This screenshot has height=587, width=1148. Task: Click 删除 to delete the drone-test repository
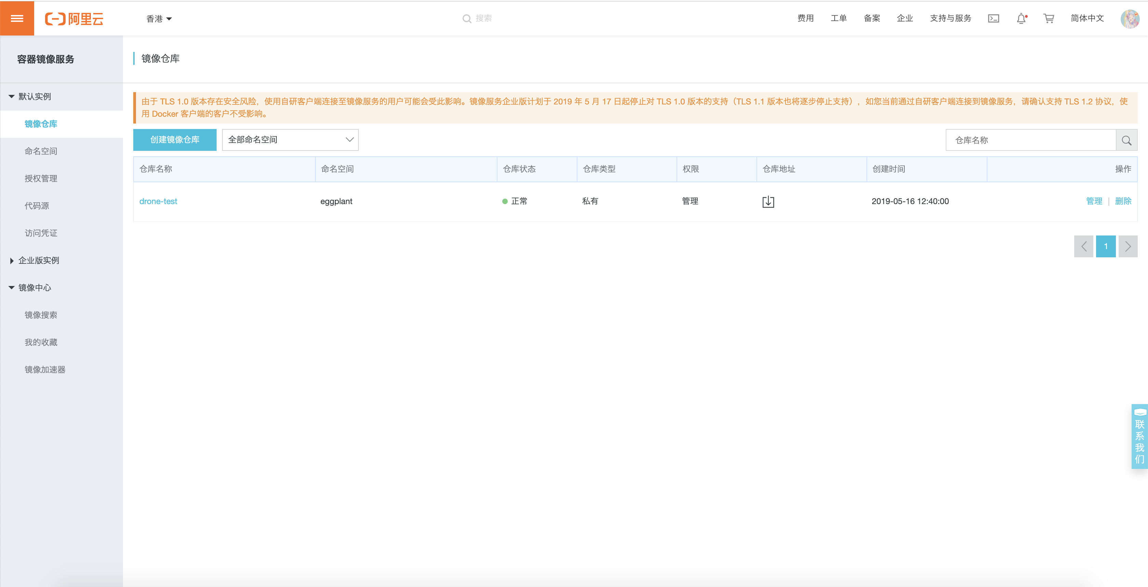pyautogui.click(x=1123, y=201)
